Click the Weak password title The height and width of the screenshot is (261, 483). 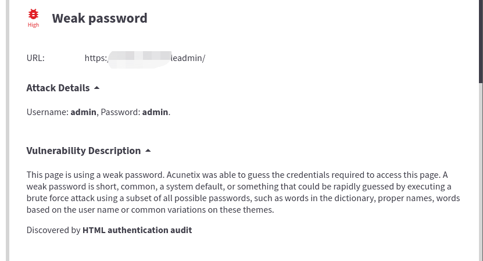tap(99, 18)
